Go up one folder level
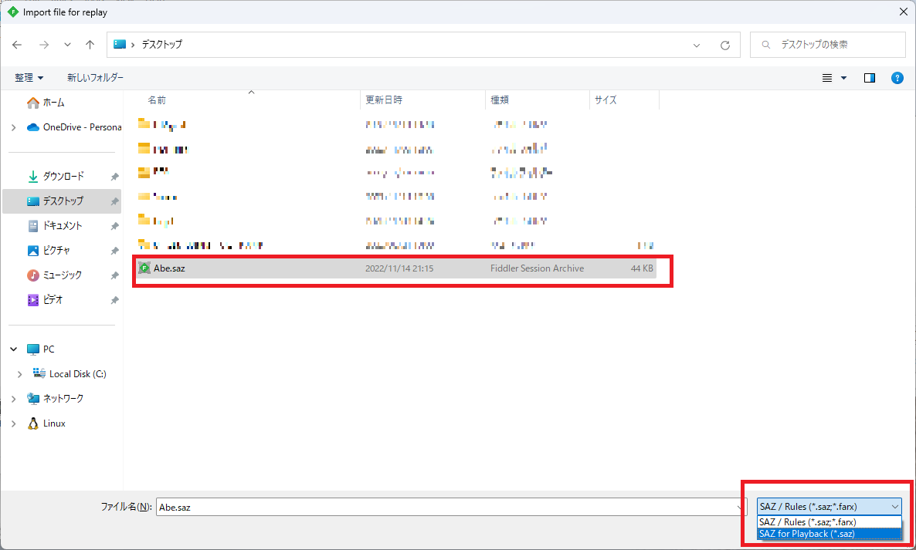 [90, 45]
